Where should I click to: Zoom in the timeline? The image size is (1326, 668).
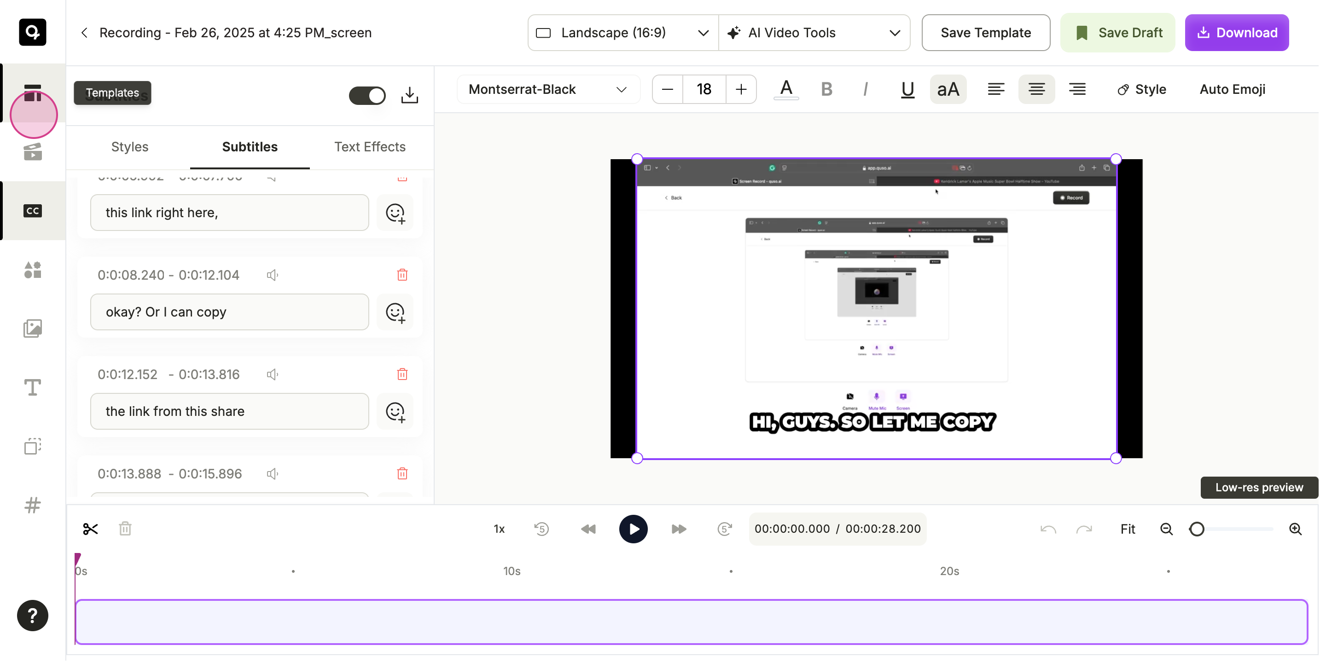click(x=1295, y=529)
